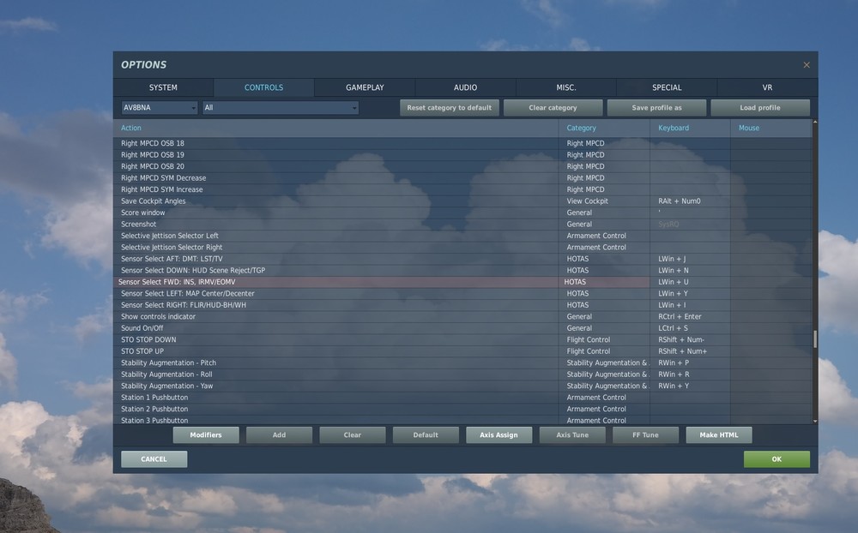Click the Axis Assign button

[x=498, y=434]
